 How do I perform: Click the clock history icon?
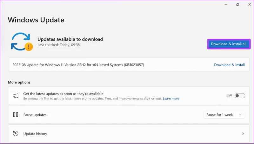coord(16,134)
